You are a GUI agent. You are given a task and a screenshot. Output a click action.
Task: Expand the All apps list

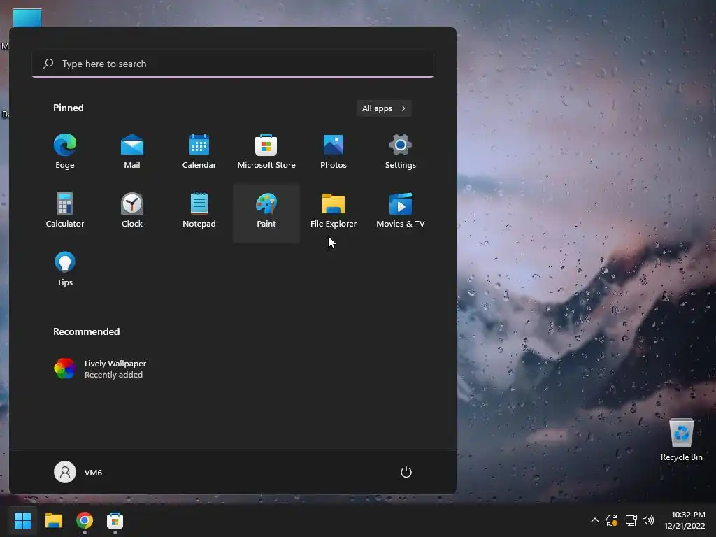pyautogui.click(x=384, y=108)
